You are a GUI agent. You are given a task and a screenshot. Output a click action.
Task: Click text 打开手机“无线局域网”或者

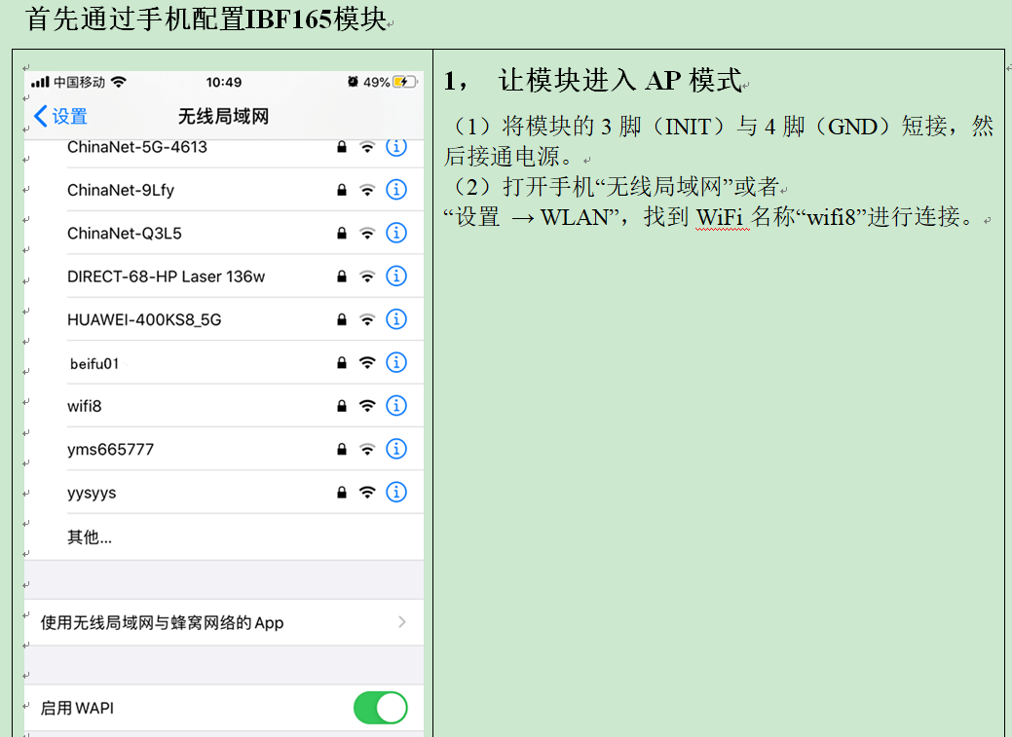[641, 187]
